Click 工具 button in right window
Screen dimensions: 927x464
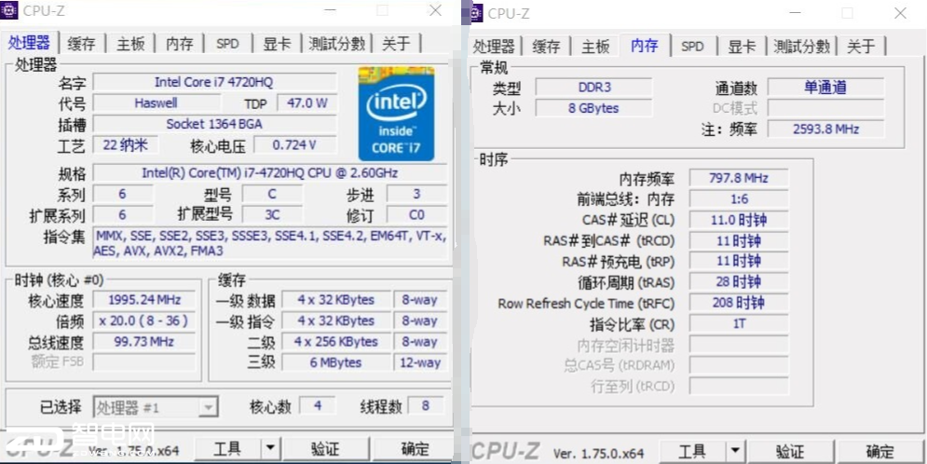click(692, 452)
